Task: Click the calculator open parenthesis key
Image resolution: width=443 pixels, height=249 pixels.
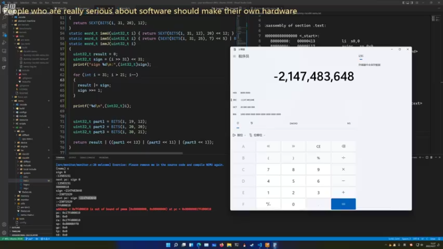Action: [268, 158]
